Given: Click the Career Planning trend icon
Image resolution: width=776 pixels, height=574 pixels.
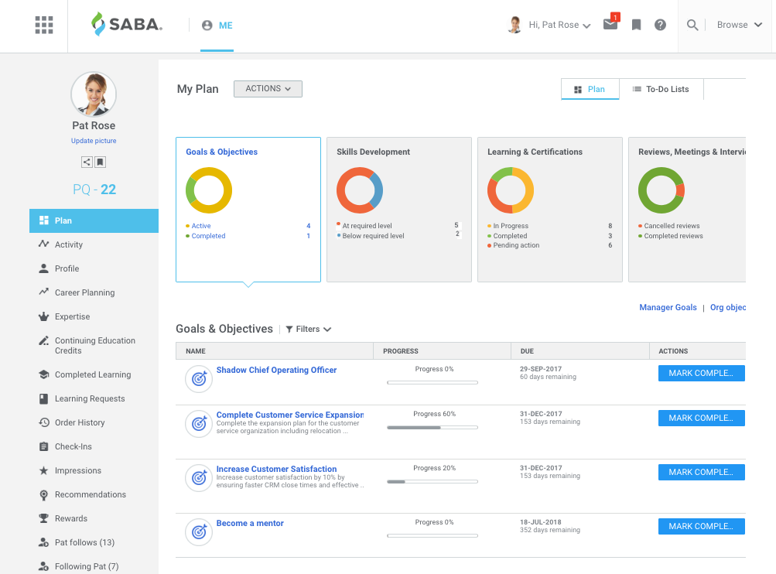Looking at the screenshot, I should click(44, 292).
